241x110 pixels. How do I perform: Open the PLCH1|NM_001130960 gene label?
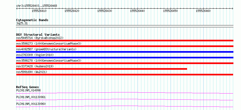(x=31, y=104)
